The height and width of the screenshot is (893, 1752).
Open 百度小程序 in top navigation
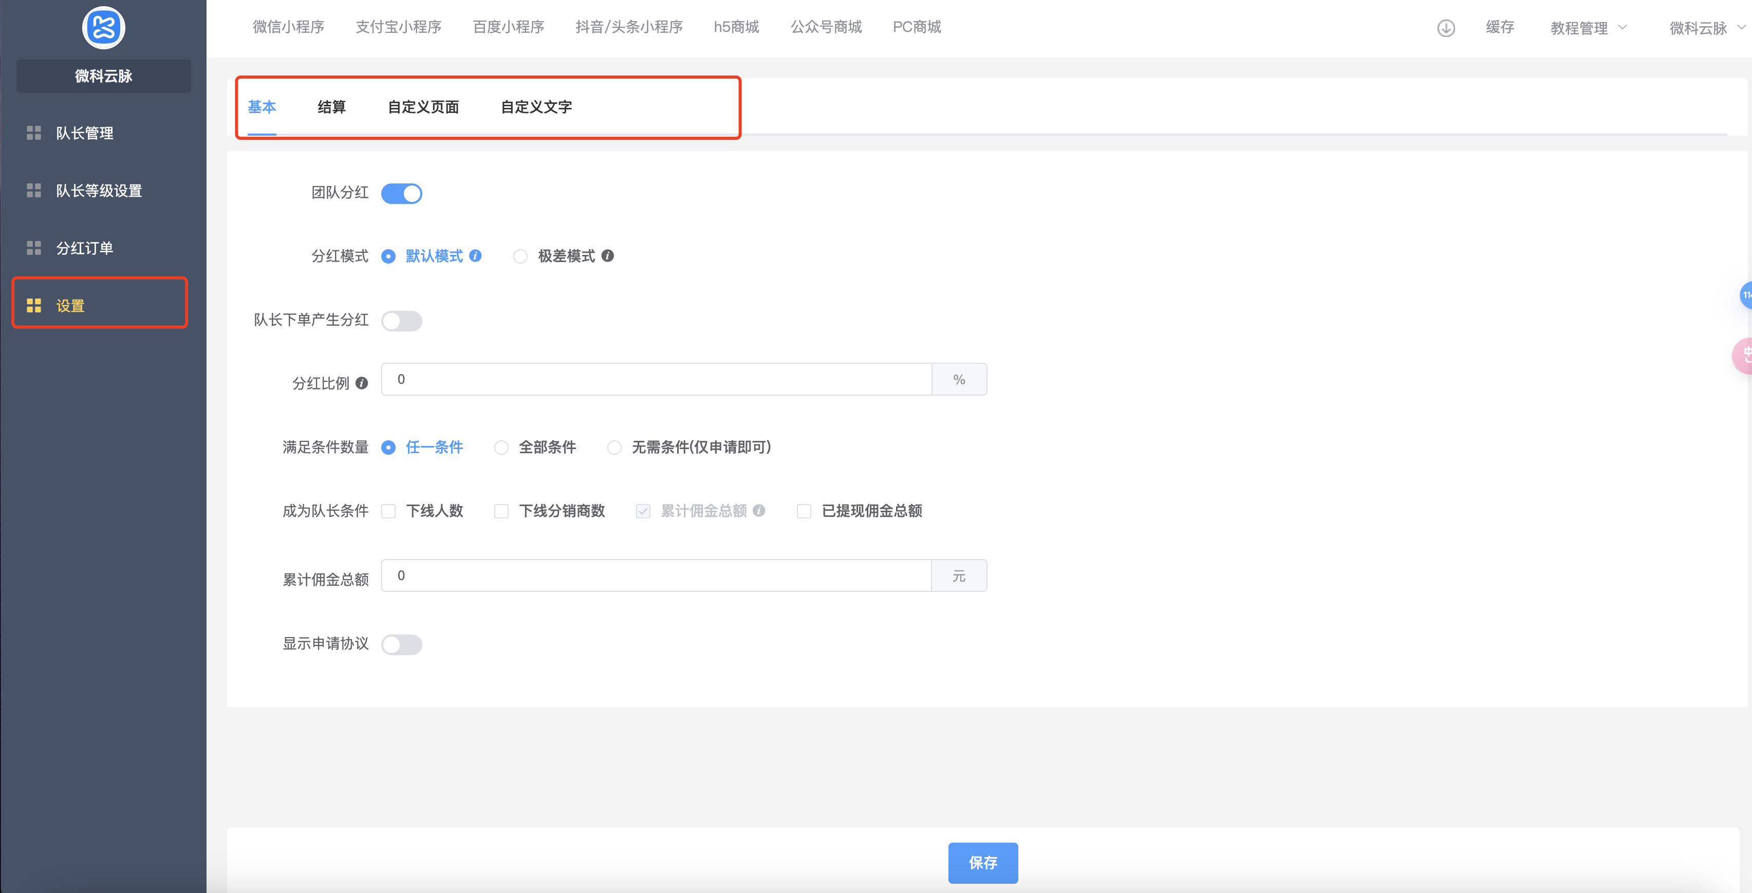[x=509, y=27]
